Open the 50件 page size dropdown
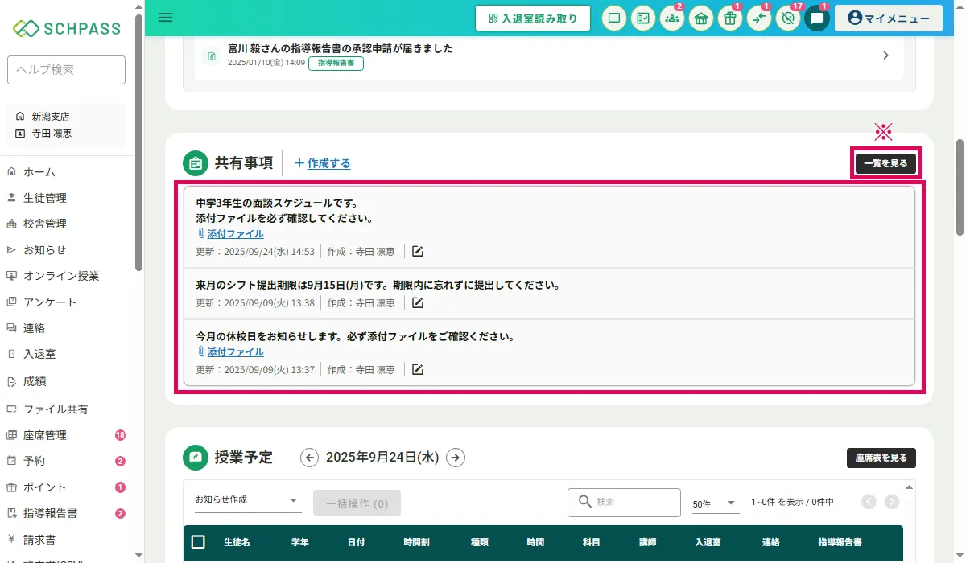Screen dimensions: 966x563 pos(715,503)
